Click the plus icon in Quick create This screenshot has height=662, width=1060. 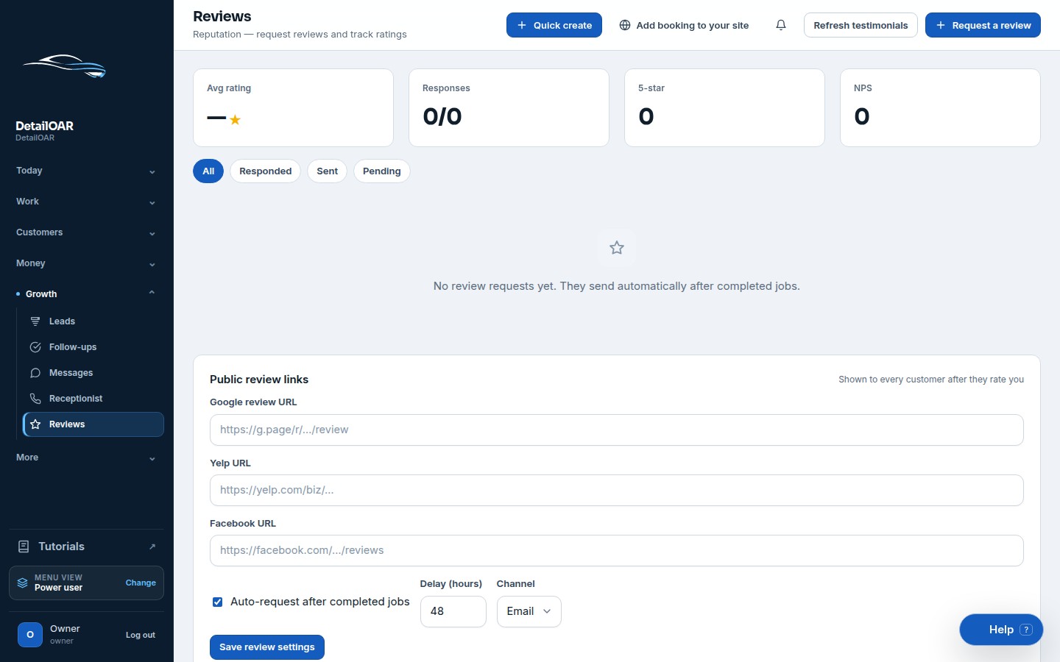(x=522, y=25)
